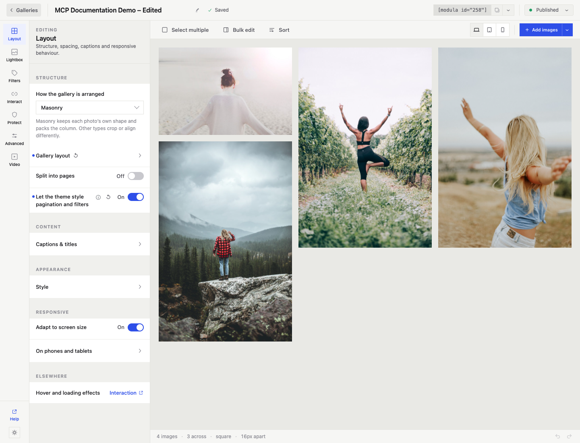Image resolution: width=580 pixels, height=443 pixels.
Task: Open the Masonry arrangement dropdown
Action: tap(90, 108)
